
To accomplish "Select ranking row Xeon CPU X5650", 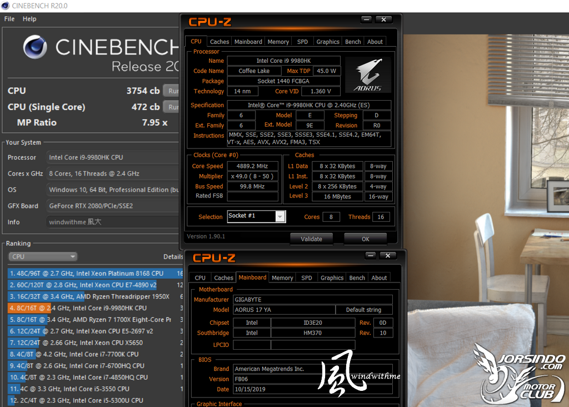I will click(x=95, y=343).
